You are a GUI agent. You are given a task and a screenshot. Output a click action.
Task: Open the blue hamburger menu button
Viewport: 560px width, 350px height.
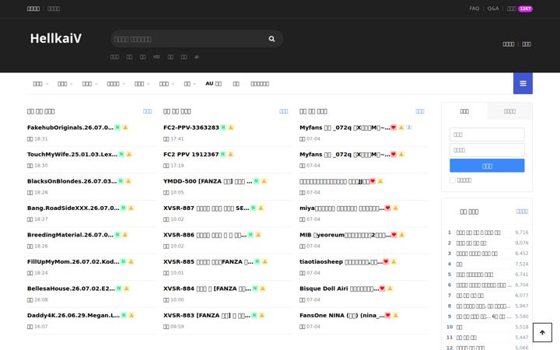tap(523, 83)
